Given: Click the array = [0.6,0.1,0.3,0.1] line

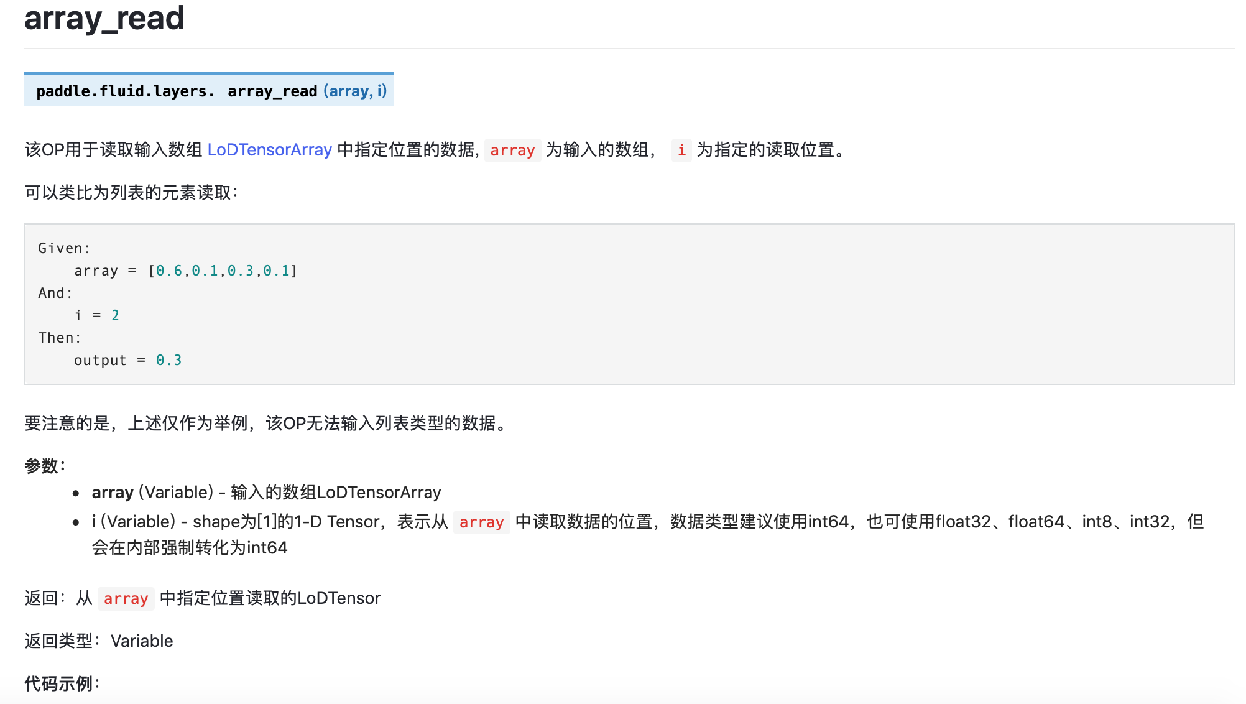Looking at the screenshot, I should pos(185,271).
